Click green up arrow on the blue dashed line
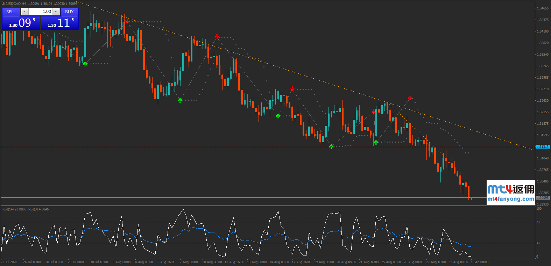The width and height of the screenshot is (551, 266). coord(331,146)
